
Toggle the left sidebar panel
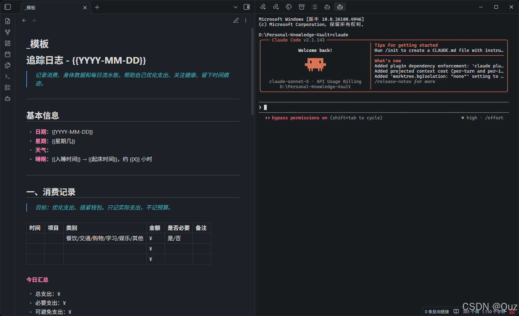pyautogui.click(x=8, y=7)
